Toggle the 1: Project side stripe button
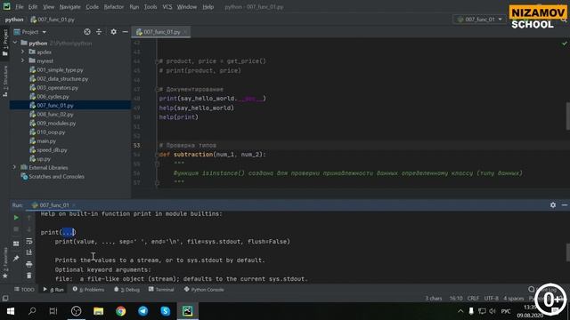Screen dimensions: 570x320 pos(5,43)
